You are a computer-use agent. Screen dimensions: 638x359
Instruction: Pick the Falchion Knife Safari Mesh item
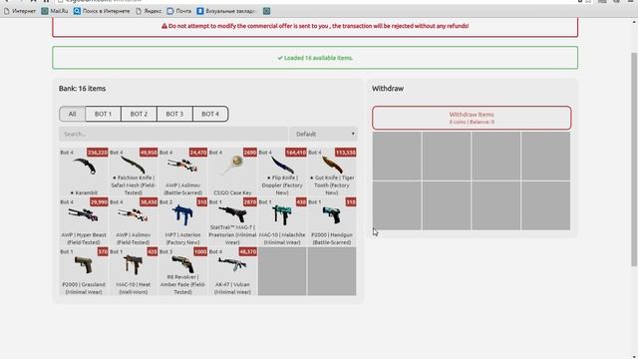(x=134, y=173)
